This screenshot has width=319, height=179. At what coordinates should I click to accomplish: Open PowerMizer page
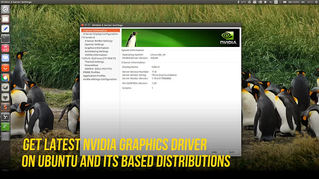pos(91,65)
